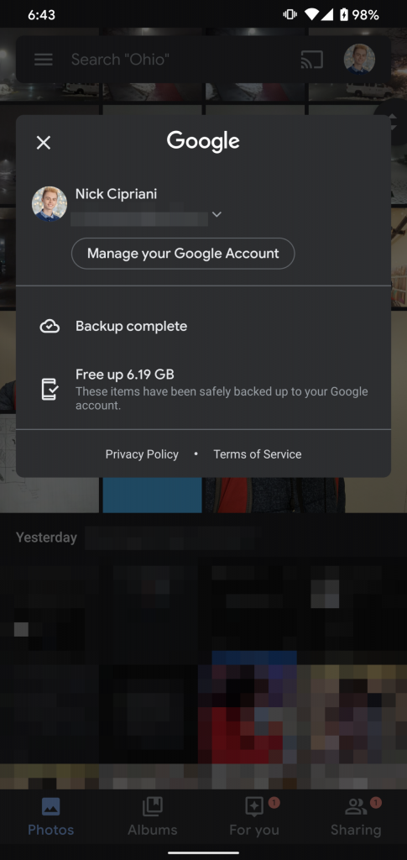
Task: Open the Privacy Policy link
Action: [142, 454]
